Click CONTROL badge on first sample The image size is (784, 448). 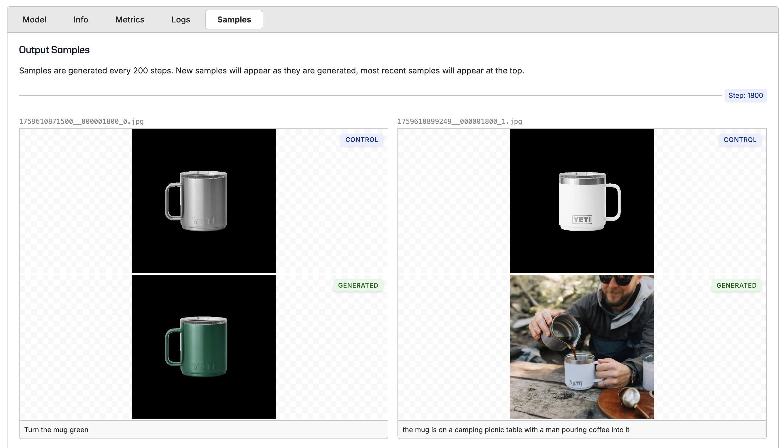(x=361, y=140)
